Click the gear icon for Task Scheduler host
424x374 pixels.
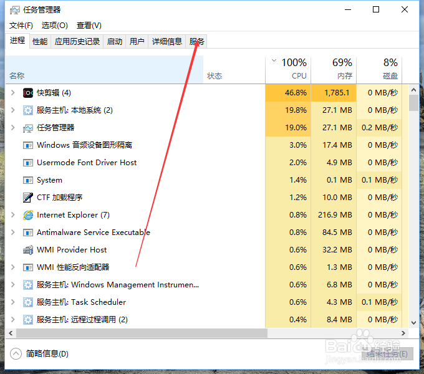(28, 302)
